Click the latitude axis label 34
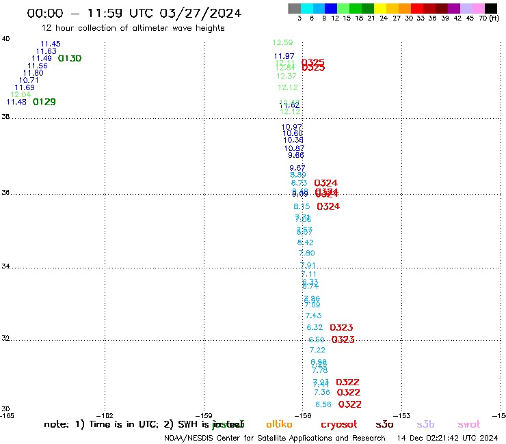Viewport: 506px width, 444px height. (x=5, y=266)
